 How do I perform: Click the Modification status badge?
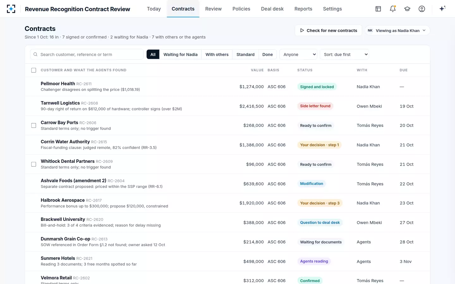click(312, 184)
